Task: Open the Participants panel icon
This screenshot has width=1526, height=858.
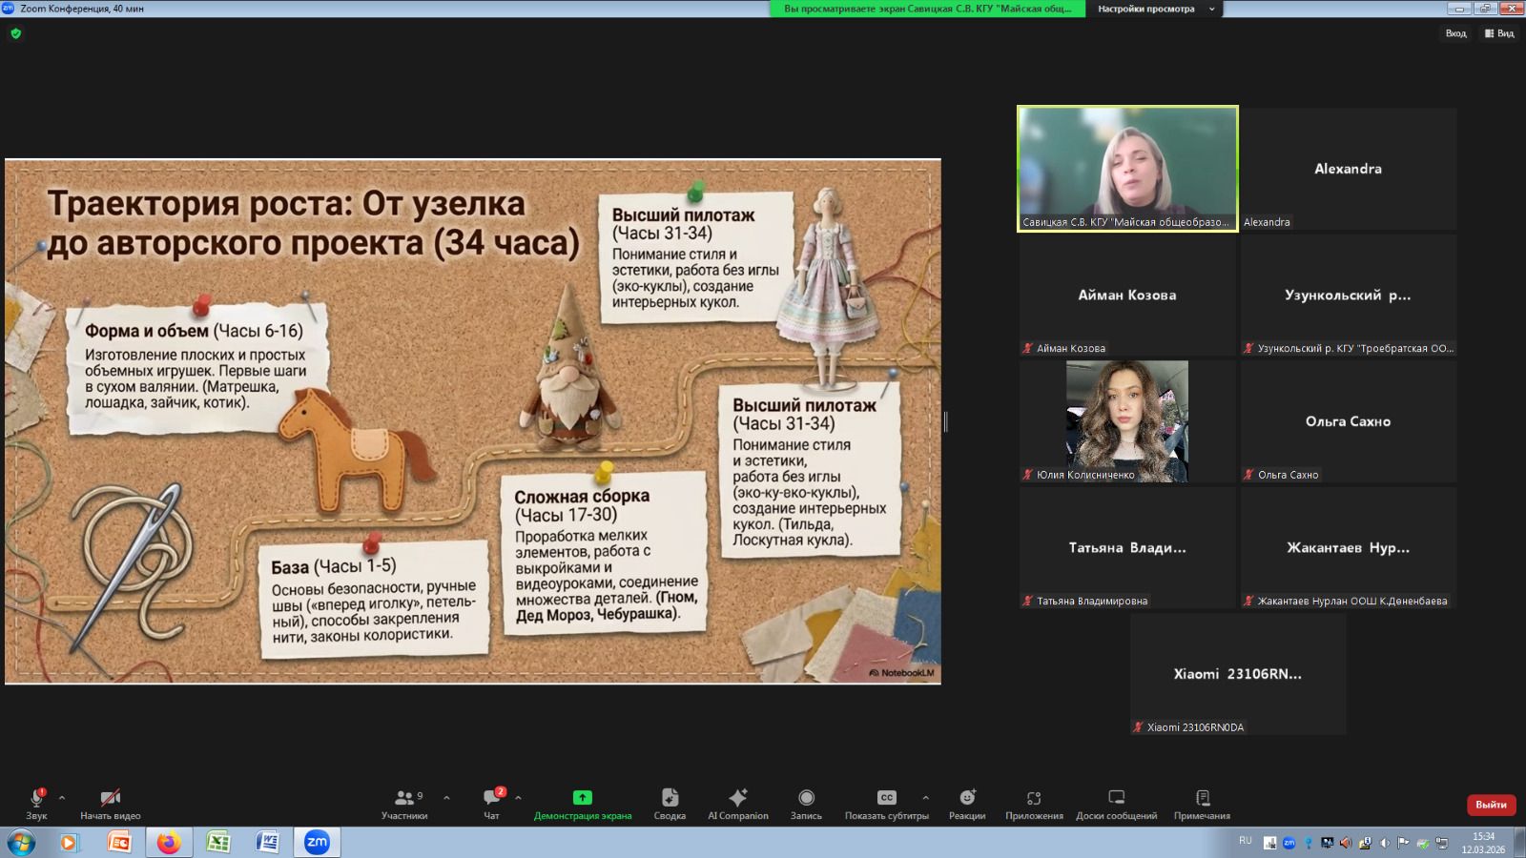Action: (x=404, y=798)
